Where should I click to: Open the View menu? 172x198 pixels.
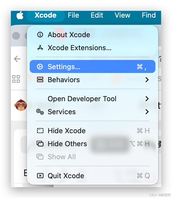click(122, 15)
